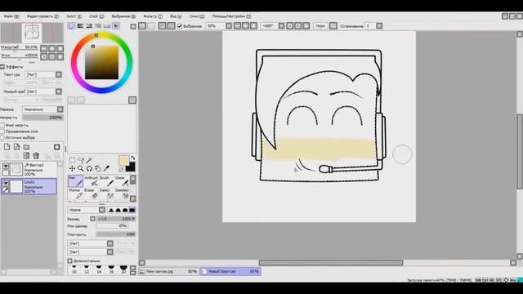Screen dimensions: 523x294
Task: Enable preserve opacity checkbox
Action: [x=2, y=125]
